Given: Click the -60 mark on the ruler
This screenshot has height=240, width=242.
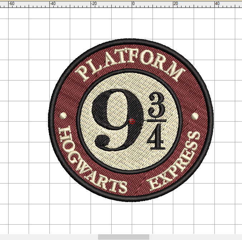Looking at the screenshot, I should click(x=11, y=4).
